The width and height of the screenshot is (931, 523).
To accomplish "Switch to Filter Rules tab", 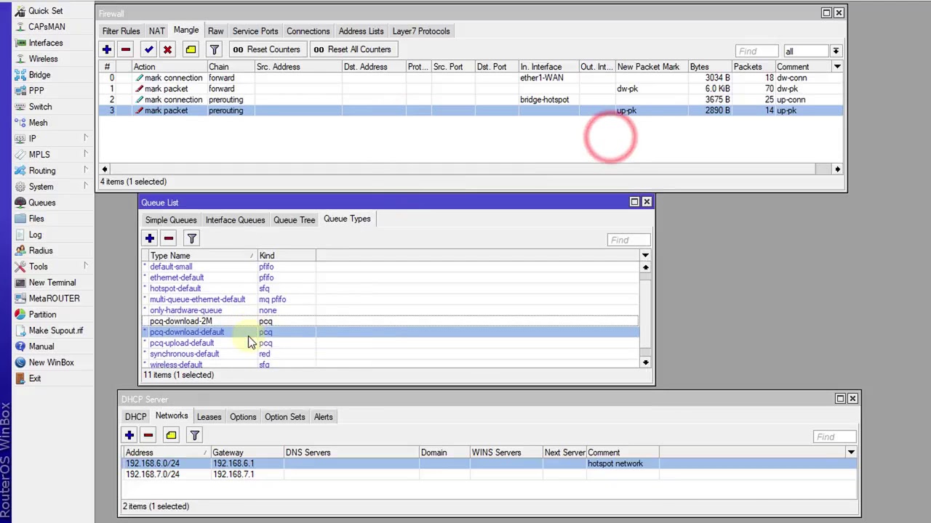I will [121, 31].
